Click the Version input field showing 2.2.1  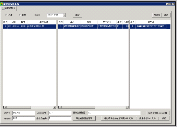(x=24, y=118)
